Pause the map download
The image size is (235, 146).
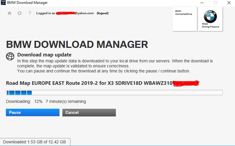[33, 112]
